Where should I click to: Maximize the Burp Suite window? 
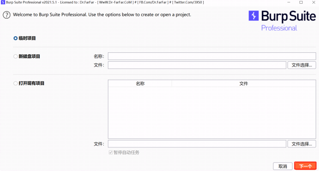[301, 2]
